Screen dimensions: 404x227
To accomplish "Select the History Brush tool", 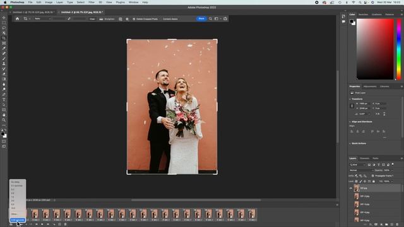I will [4, 69].
